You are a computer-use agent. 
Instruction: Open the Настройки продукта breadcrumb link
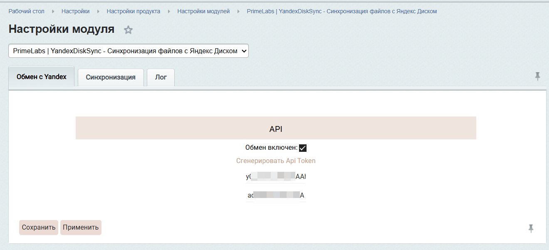pos(134,12)
